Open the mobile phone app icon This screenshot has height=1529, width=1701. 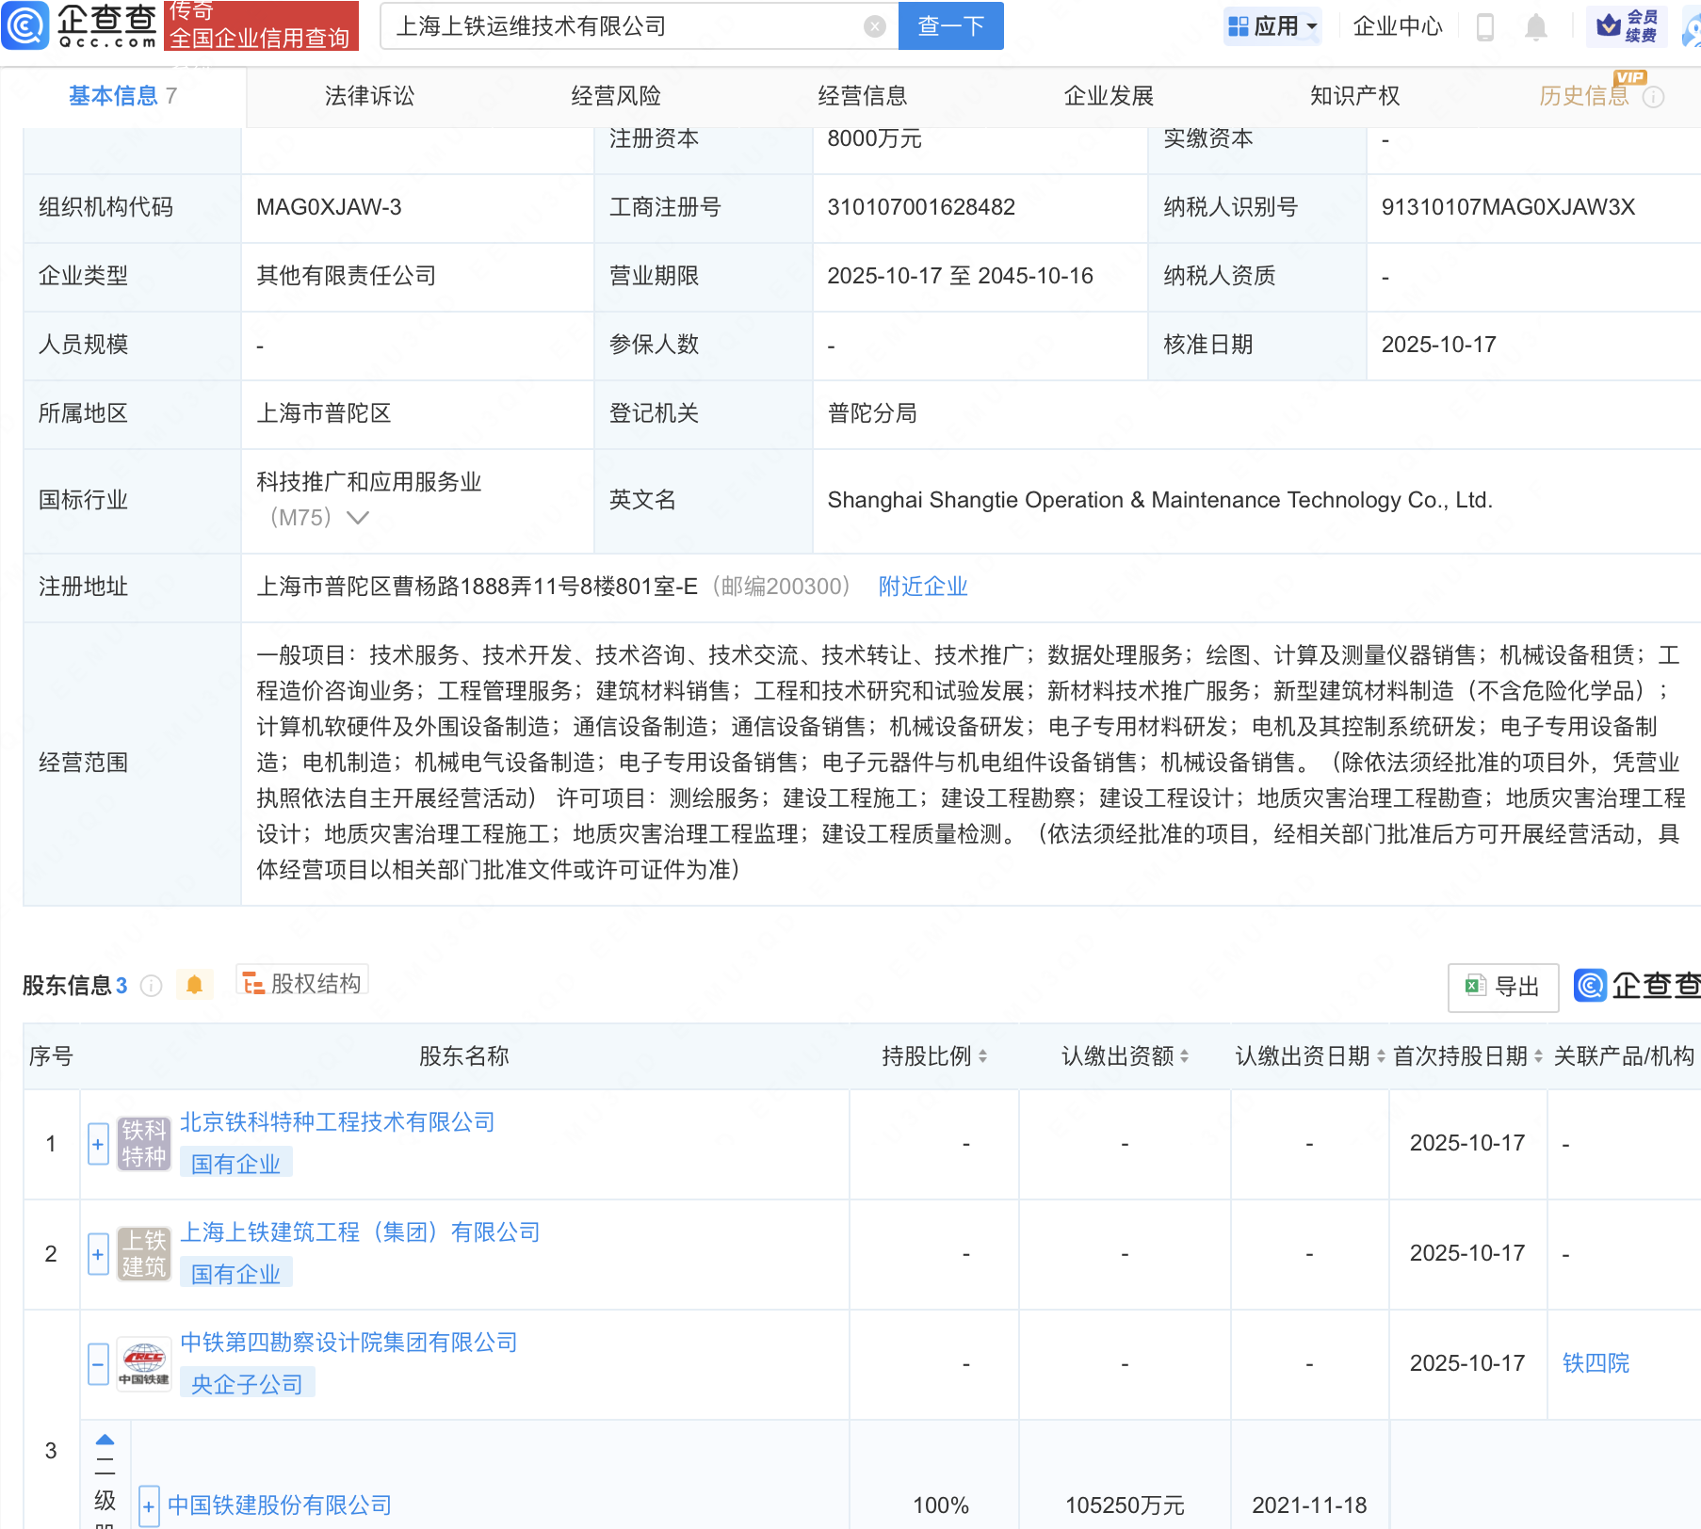1485,27
